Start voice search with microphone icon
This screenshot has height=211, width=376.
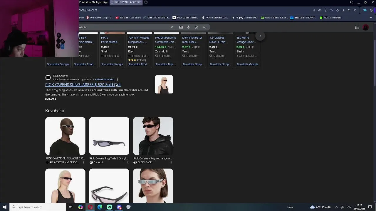coord(189,27)
